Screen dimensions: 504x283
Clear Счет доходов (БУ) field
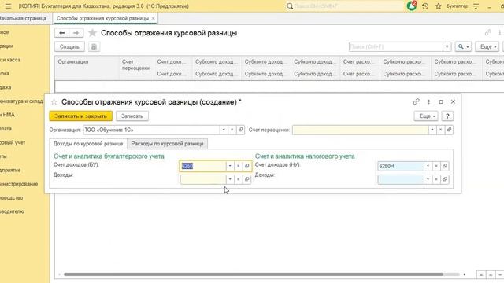238,166
